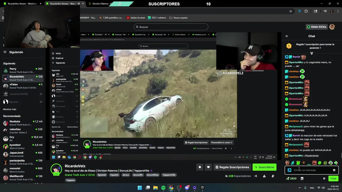Click the Suscribirse button

[x=265, y=167]
